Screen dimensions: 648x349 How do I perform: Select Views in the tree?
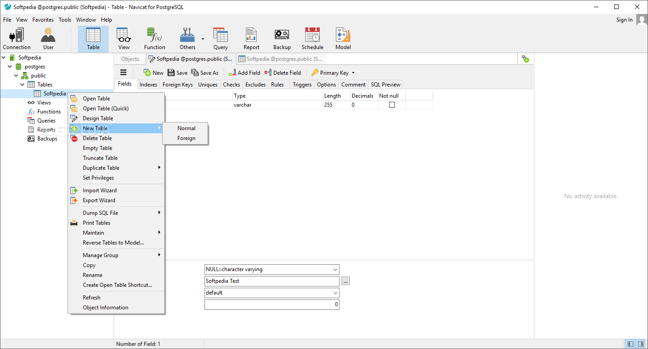pyautogui.click(x=44, y=103)
